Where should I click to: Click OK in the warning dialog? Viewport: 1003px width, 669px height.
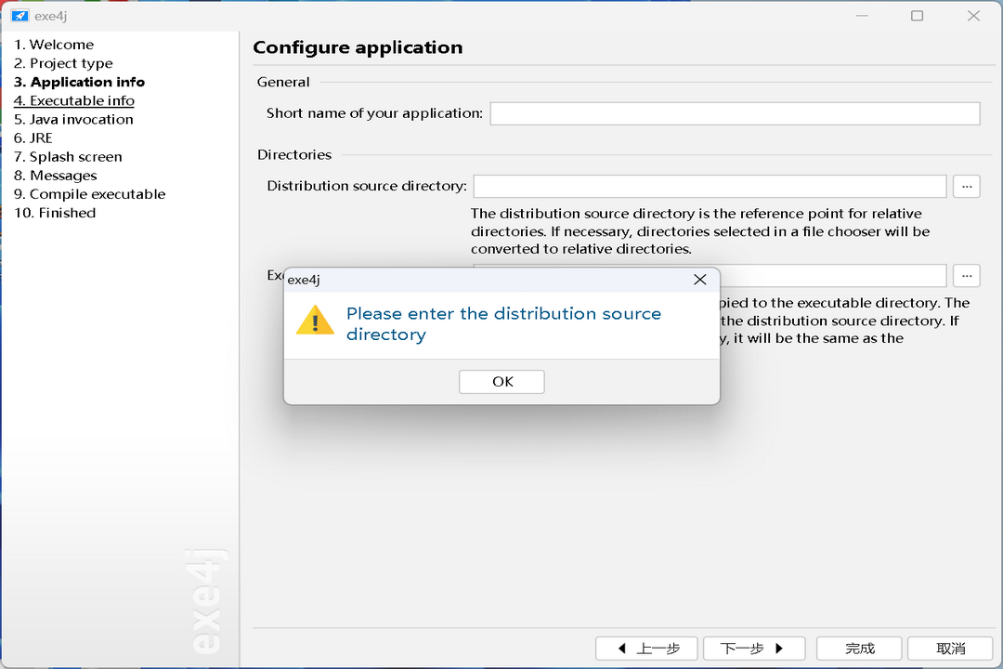pyautogui.click(x=501, y=382)
